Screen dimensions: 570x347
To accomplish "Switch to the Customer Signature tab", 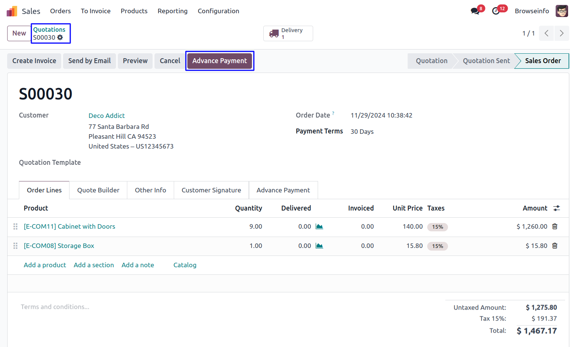I will [211, 190].
